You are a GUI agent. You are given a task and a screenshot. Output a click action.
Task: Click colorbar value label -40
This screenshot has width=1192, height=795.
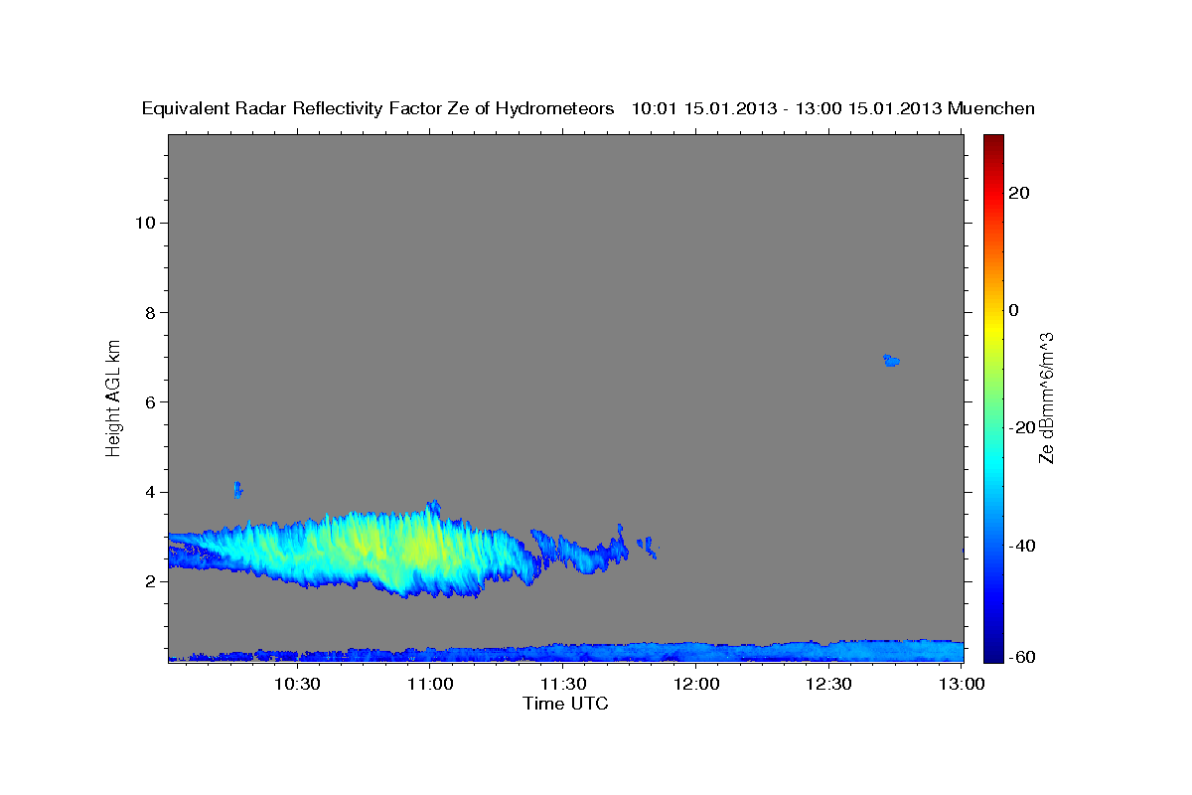coord(1021,546)
